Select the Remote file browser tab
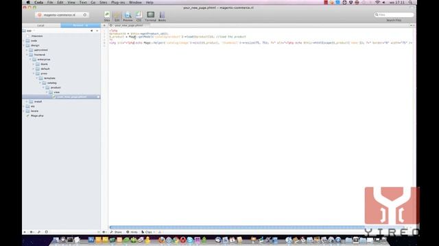The height and width of the screenshot is (246, 439). 80,25
